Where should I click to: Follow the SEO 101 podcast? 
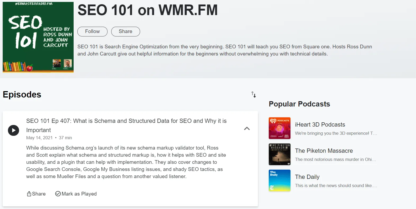(92, 31)
